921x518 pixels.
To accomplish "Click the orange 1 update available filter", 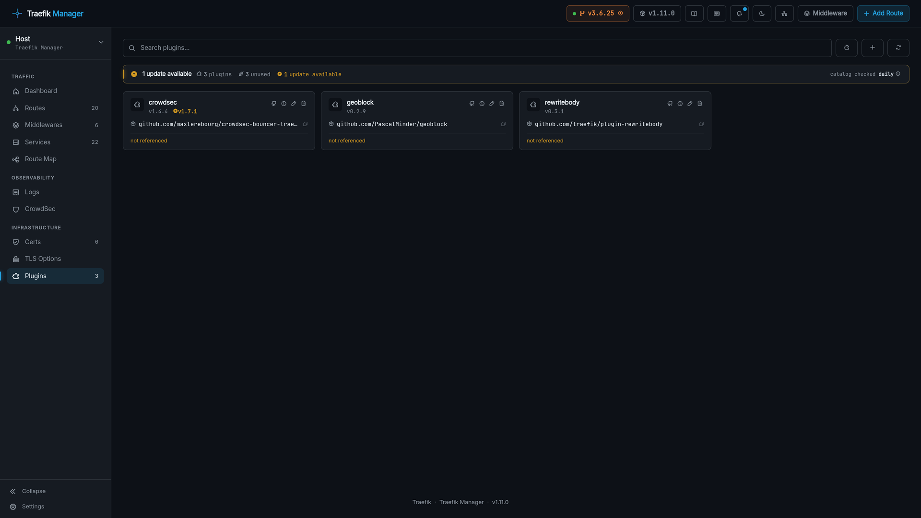I will pyautogui.click(x=309, y=74).
